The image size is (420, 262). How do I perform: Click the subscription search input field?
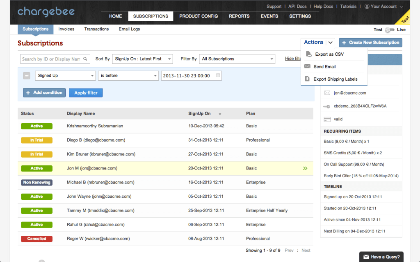tap(51, 59)
